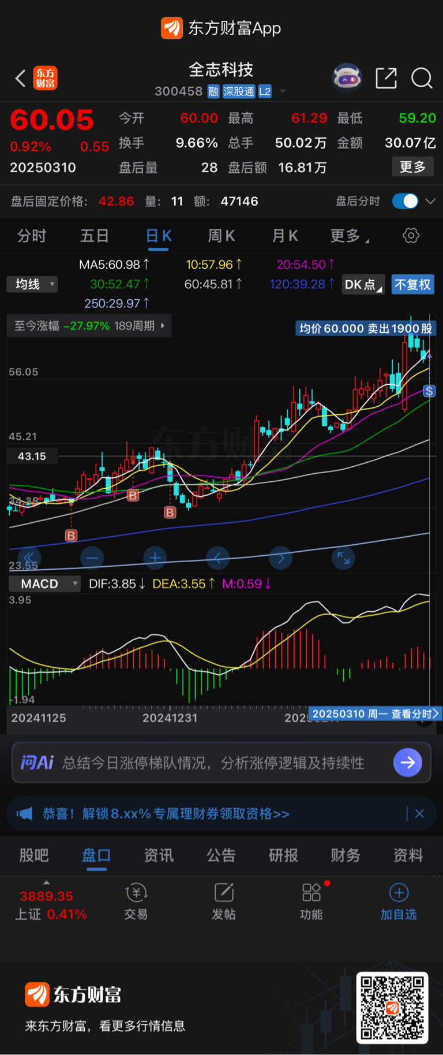Close the promotion banner
This screenshot has width=443, height=1055.
(419, 813)
